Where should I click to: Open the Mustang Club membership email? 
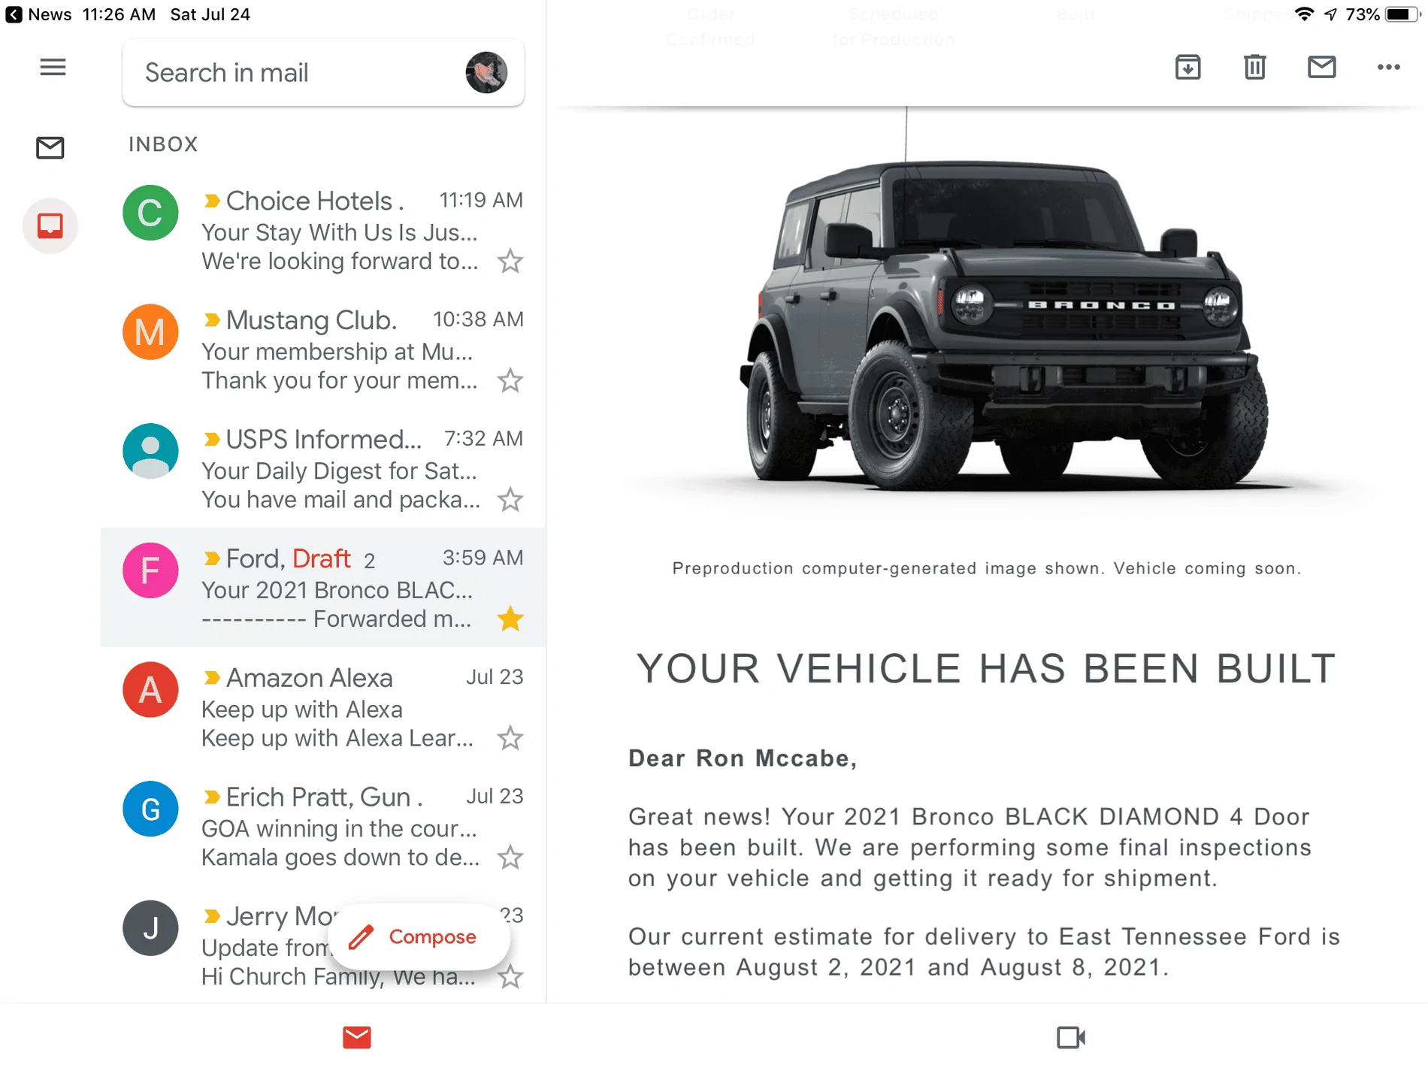[323, 349]
